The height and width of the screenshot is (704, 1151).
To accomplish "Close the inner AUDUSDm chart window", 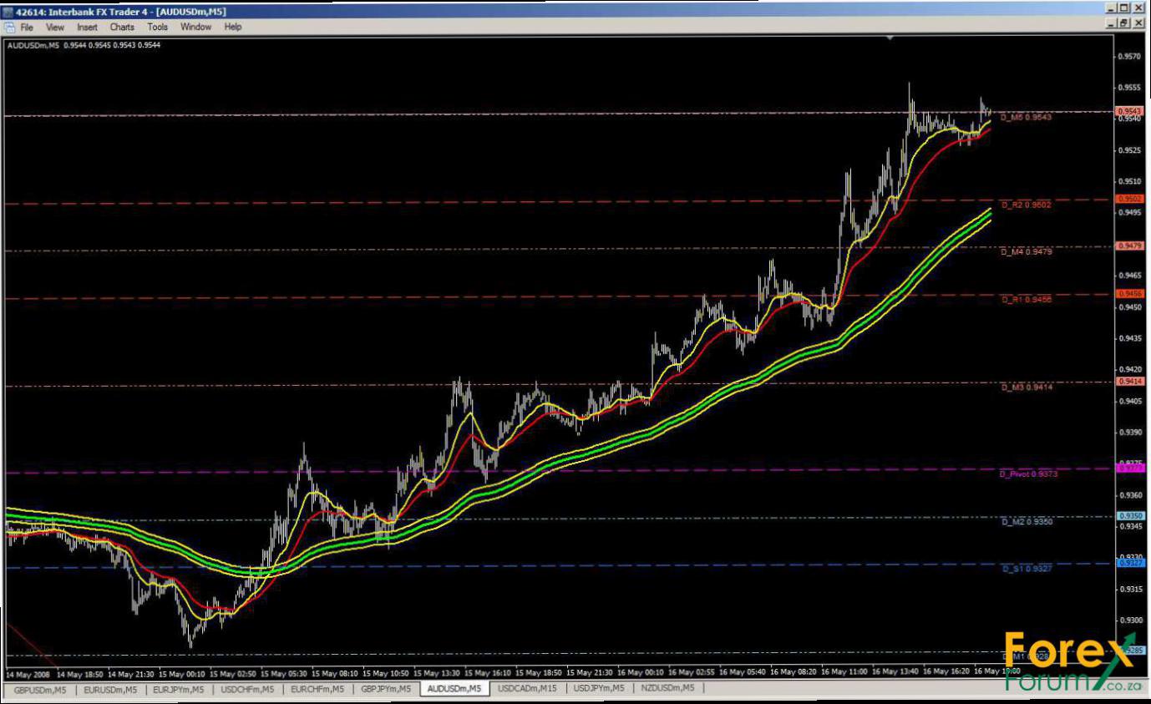I will click(x=1138, y=24).
